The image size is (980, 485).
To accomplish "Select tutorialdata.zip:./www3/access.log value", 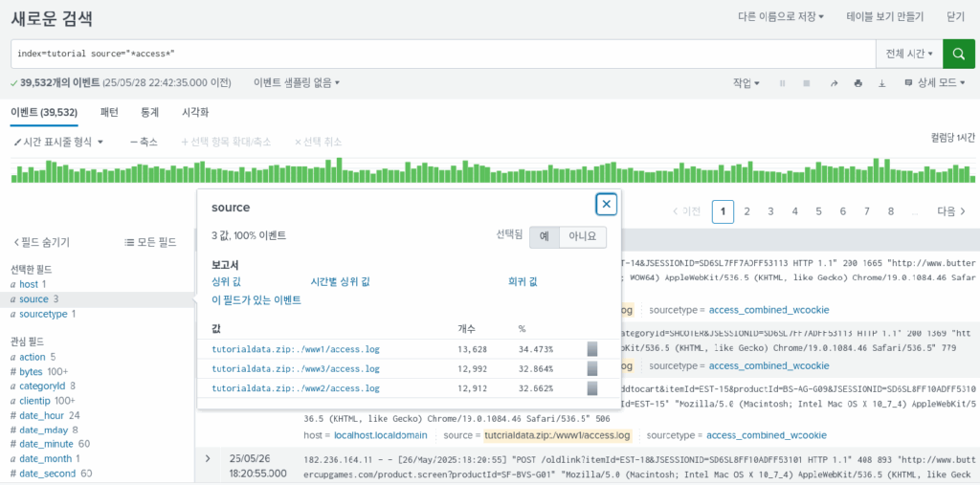I will pos(295,368).
